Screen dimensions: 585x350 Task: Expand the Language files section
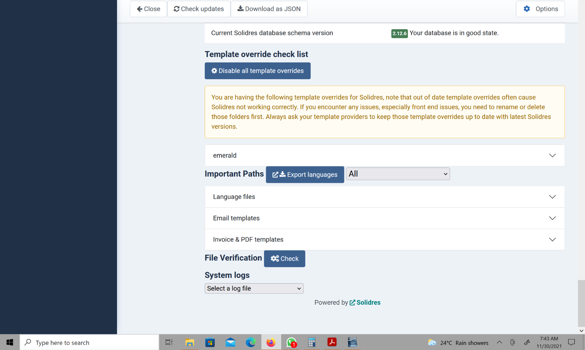point(384,197)
